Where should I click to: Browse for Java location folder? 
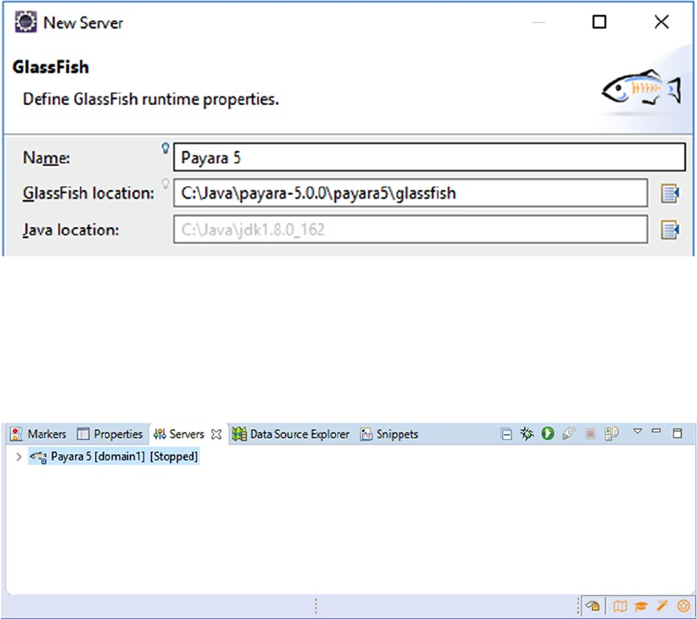pyautogui.click(x=669, y=230)
